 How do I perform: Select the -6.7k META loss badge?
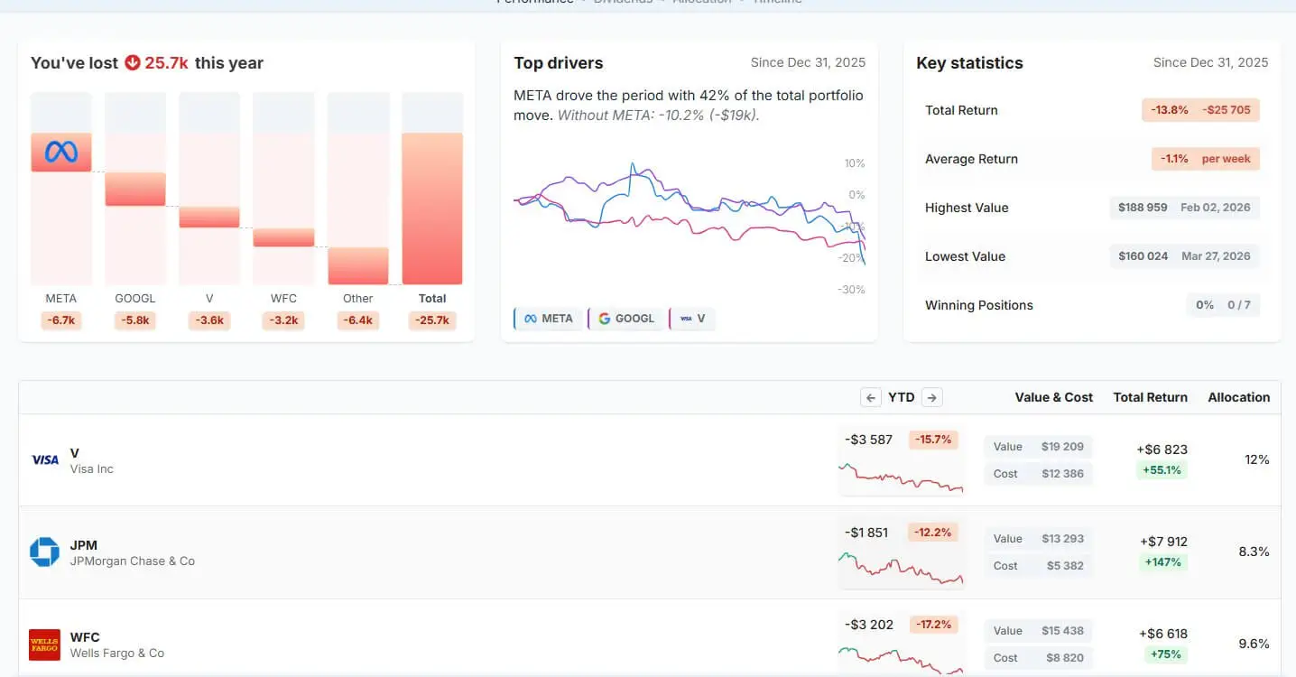click(x=61, y=320)
